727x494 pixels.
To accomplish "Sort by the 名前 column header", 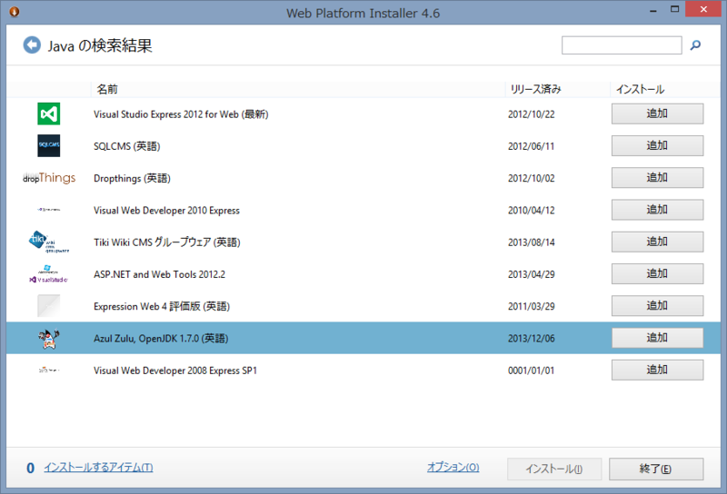I will point(298,89).
